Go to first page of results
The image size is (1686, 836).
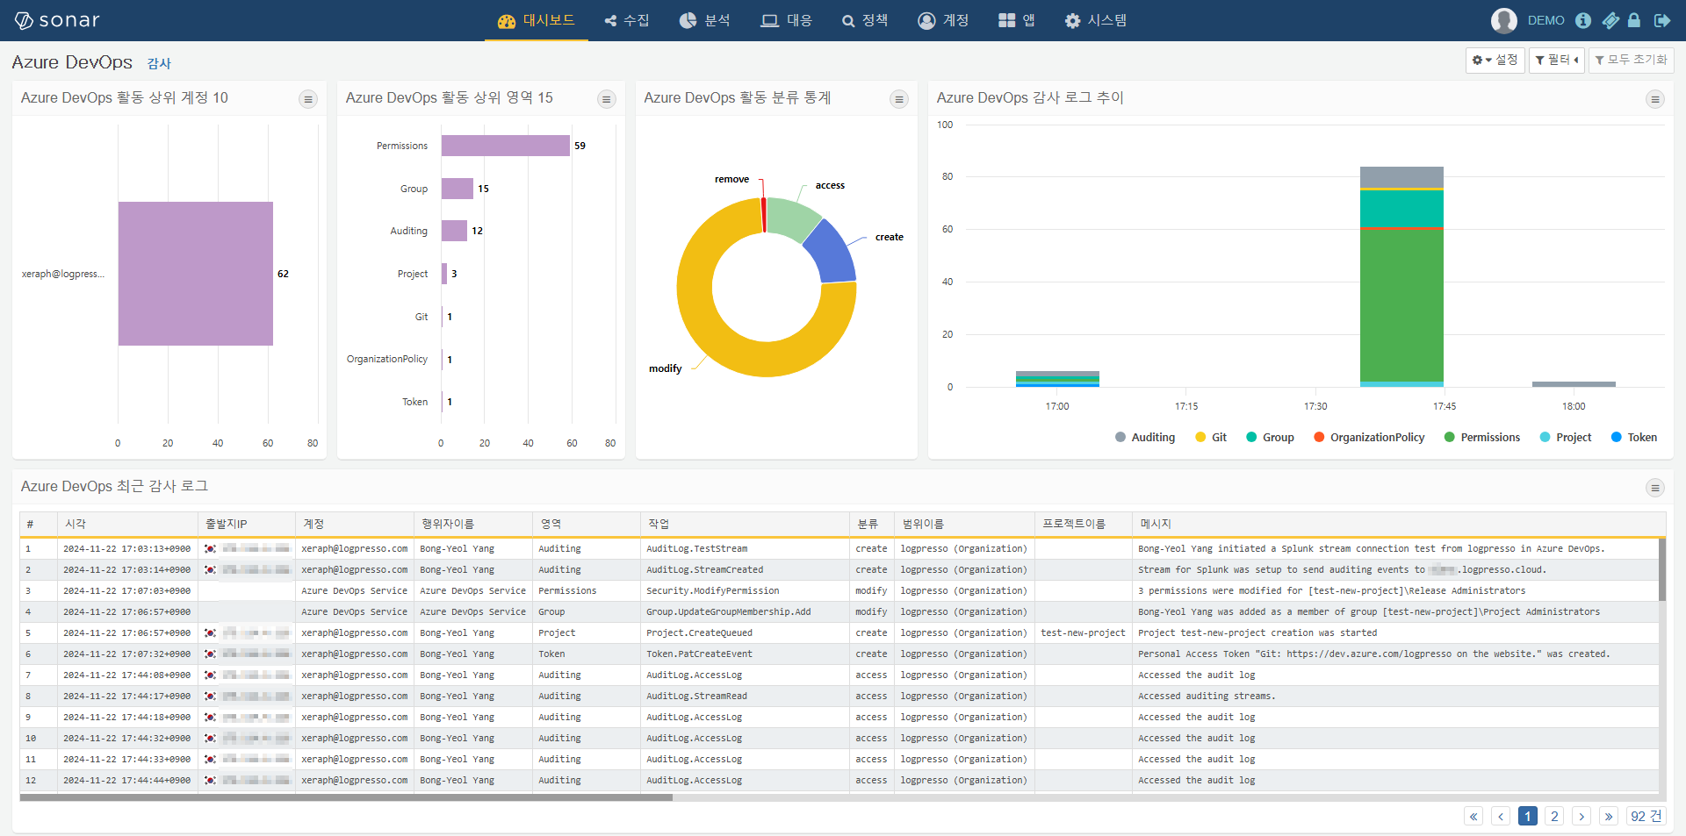tap(1473, 816)
